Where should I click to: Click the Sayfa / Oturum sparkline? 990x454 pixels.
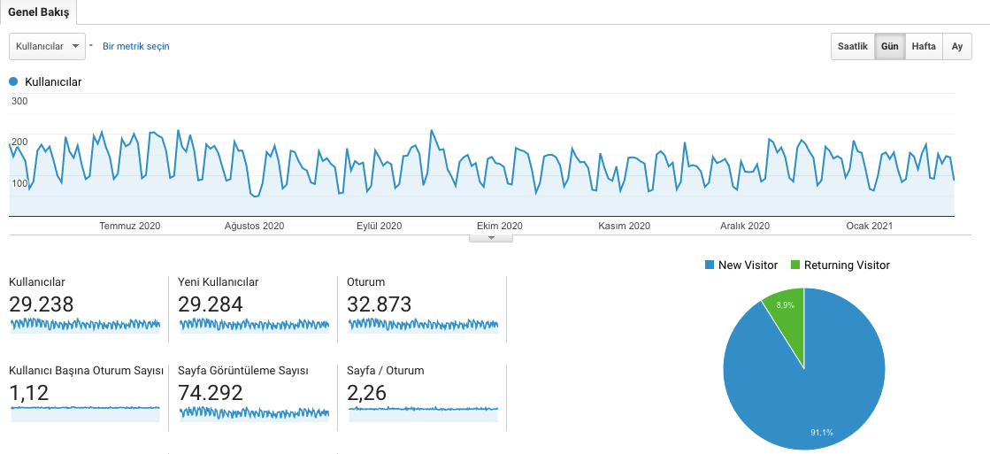(424, 413)
